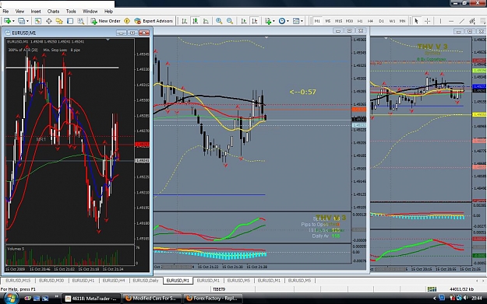The height and width of the screenshot is (304, 487).
Task: Open the Periods clock icon
Action: tap(282, 21)
